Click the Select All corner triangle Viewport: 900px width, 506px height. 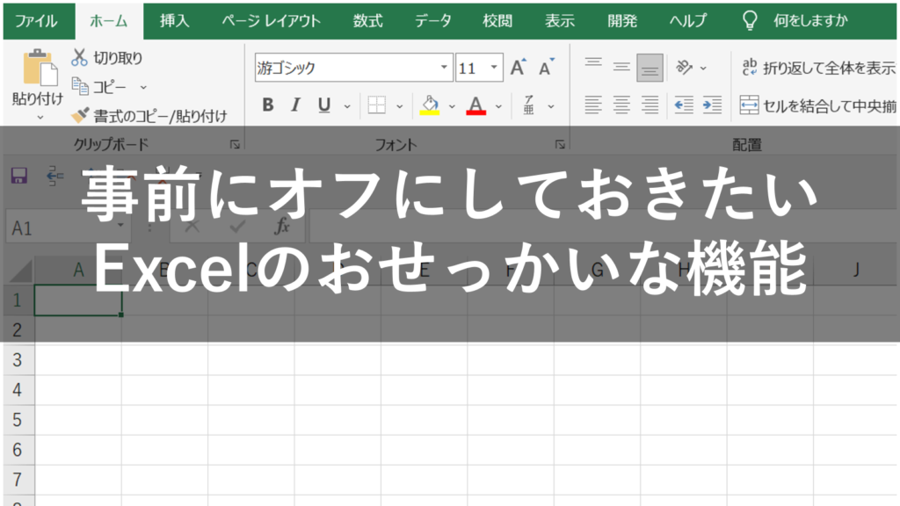tap(21, 270)
